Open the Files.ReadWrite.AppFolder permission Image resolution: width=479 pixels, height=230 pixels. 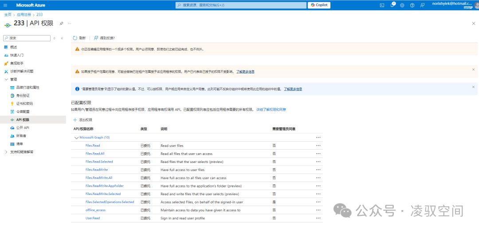(x=105, y=186)
